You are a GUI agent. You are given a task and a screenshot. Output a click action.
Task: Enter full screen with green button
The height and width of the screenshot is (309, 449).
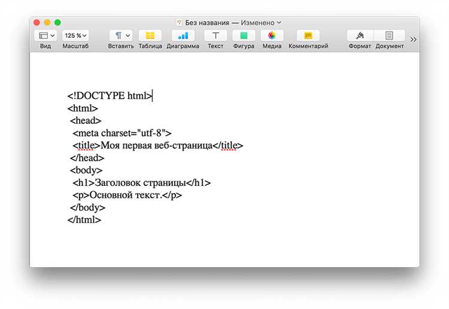[57, 22]
